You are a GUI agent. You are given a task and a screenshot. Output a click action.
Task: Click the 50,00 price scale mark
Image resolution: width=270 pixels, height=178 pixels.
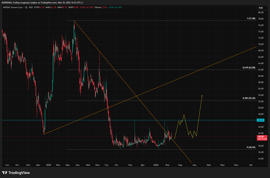261,108
